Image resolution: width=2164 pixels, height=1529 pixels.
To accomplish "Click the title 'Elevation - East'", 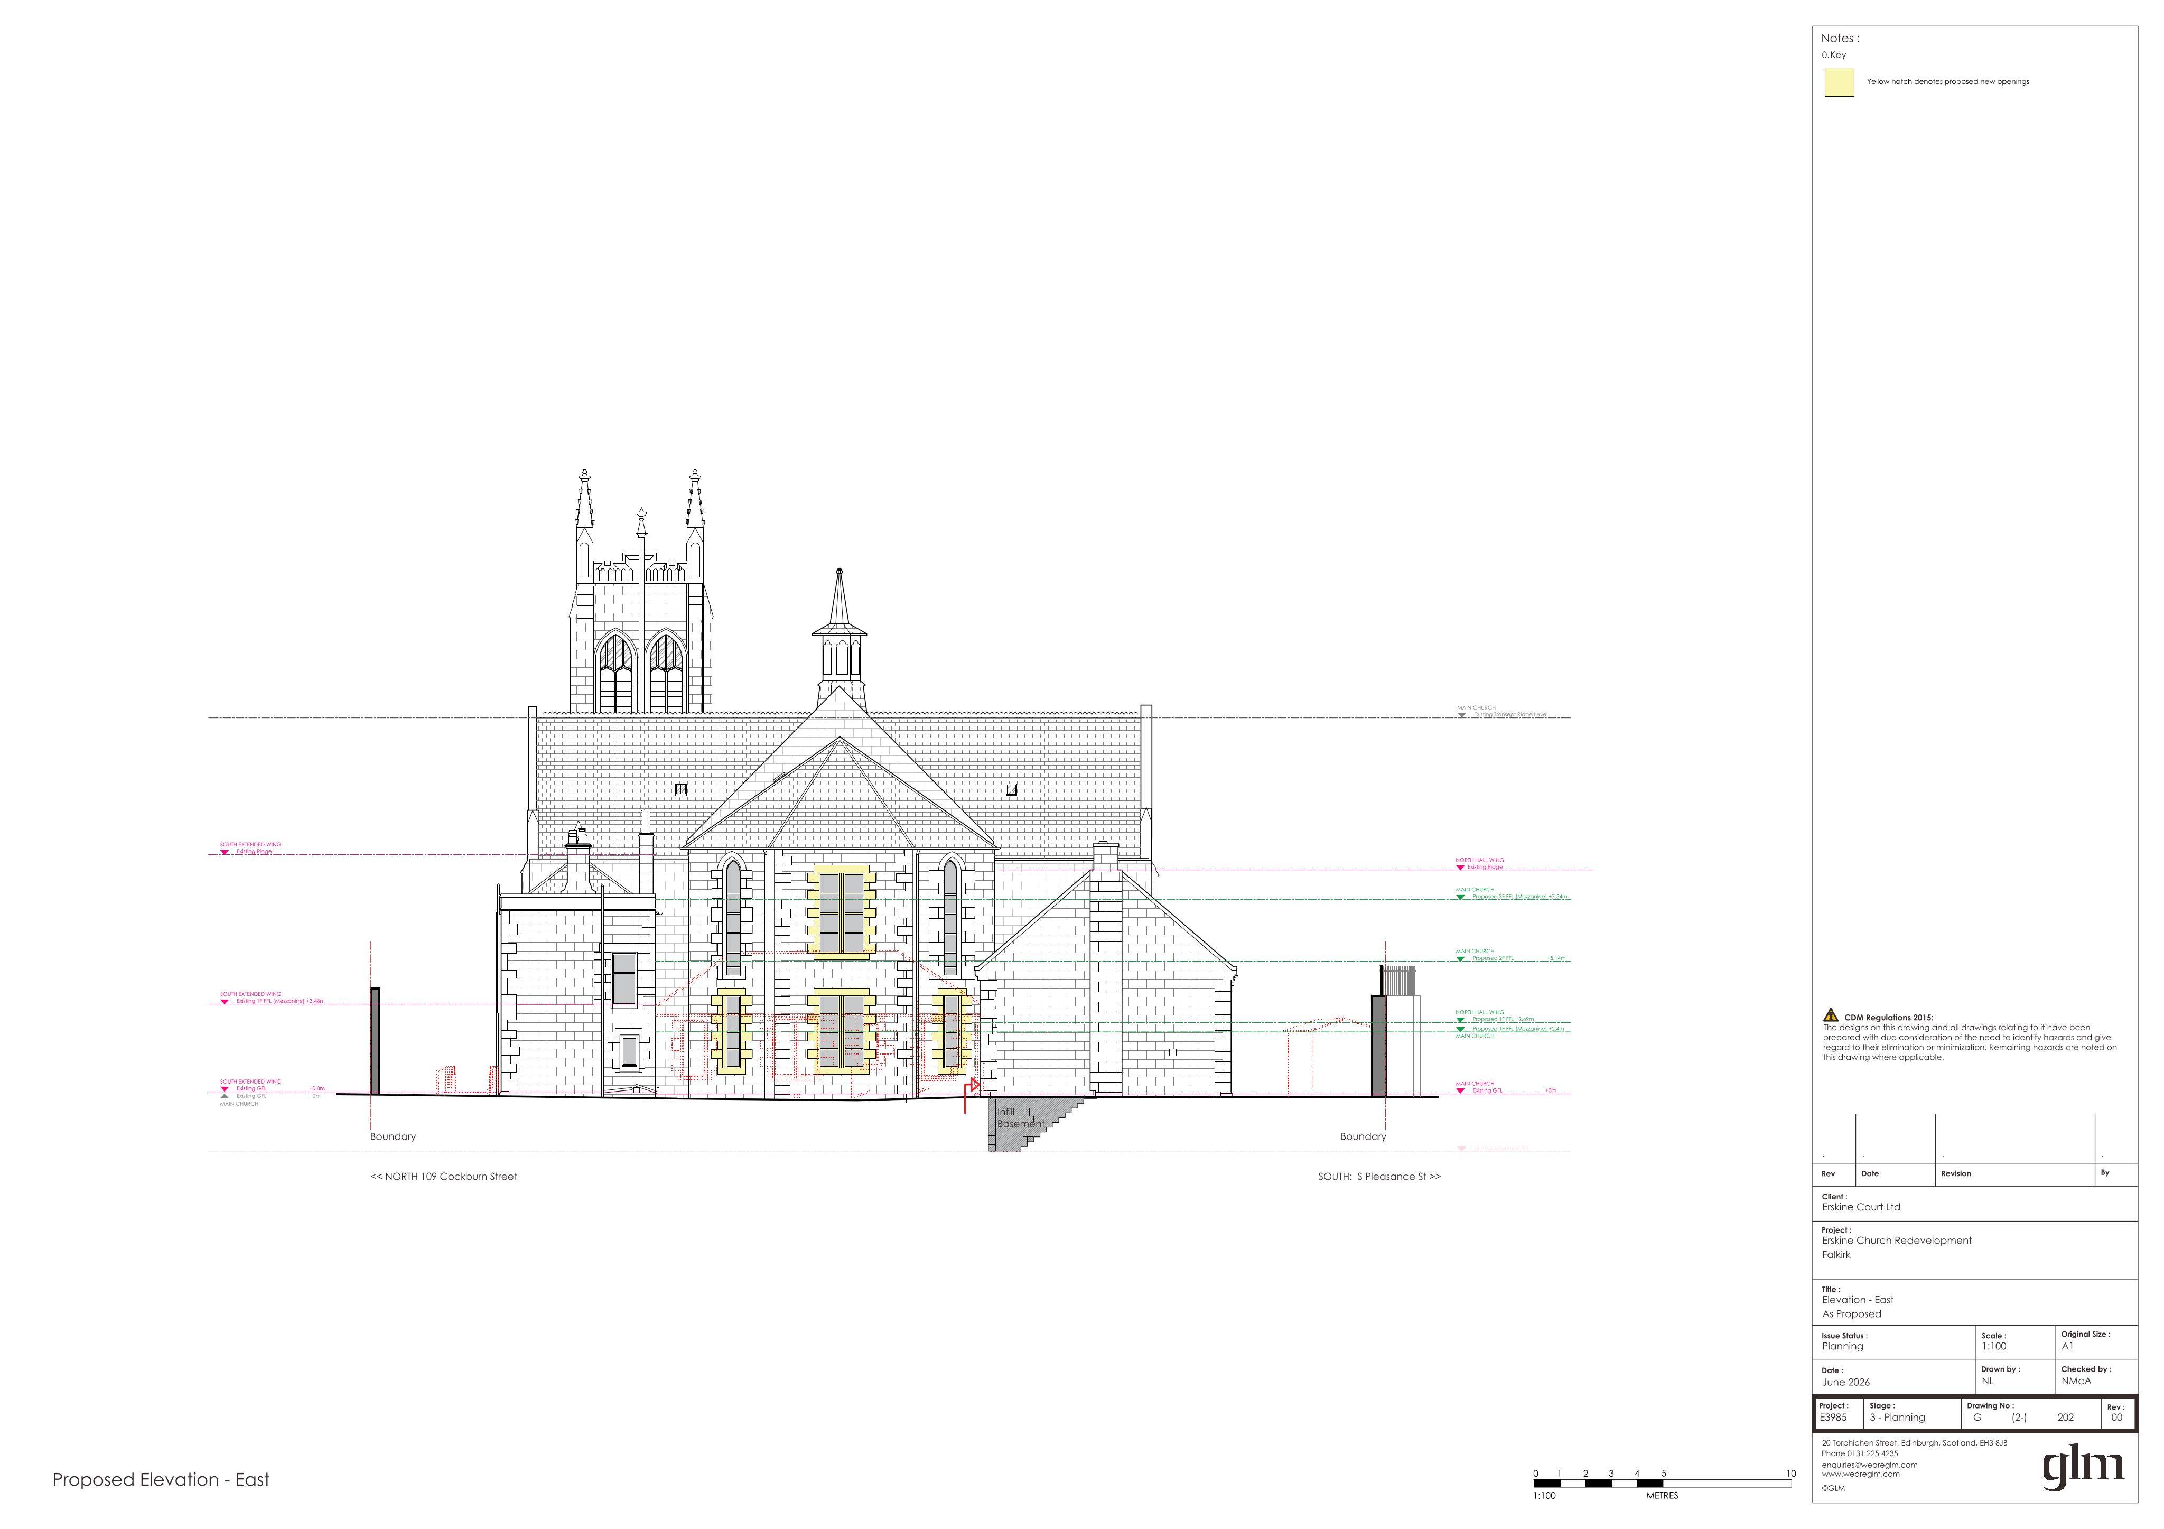I will (1858, 1300).
